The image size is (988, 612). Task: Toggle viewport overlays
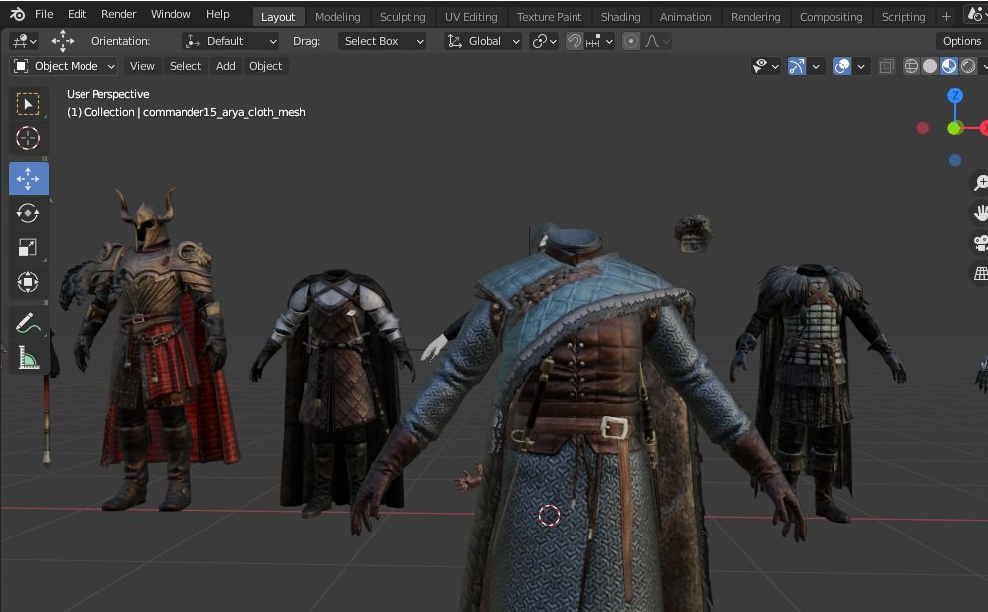coord(841,66)
